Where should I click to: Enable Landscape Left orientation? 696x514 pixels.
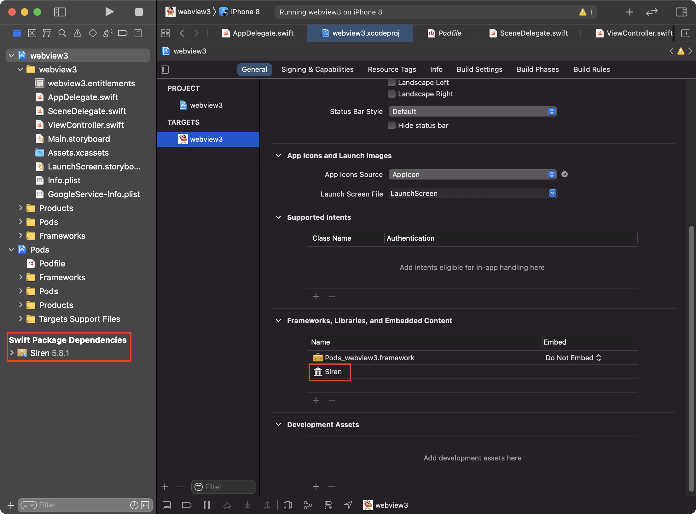392,83
